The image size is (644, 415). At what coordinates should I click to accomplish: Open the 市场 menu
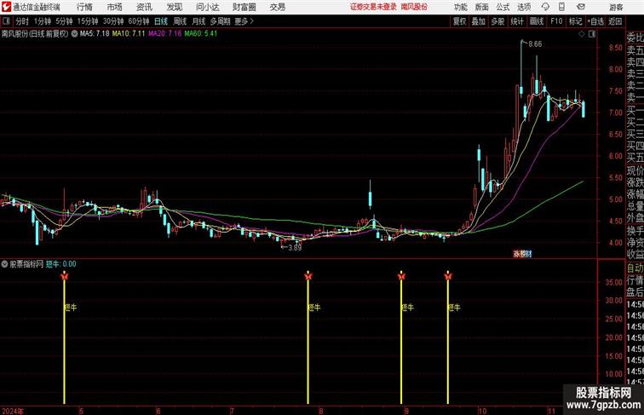tap(115, 7)
